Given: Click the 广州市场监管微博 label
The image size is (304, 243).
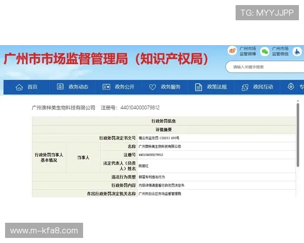Looking at the screenshot, I should pos(248,51).
